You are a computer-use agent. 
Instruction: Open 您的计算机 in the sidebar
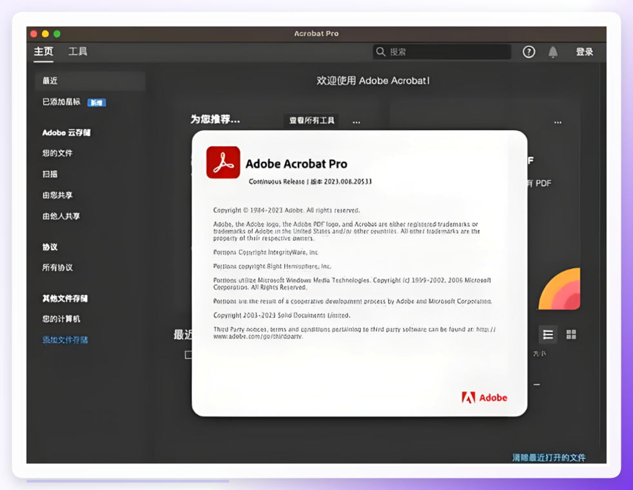click(61, 319)
